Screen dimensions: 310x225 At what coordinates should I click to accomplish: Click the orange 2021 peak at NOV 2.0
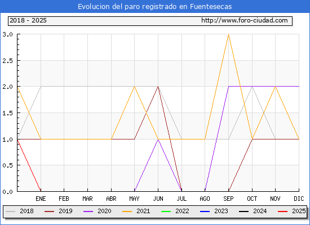click(275, 87)
